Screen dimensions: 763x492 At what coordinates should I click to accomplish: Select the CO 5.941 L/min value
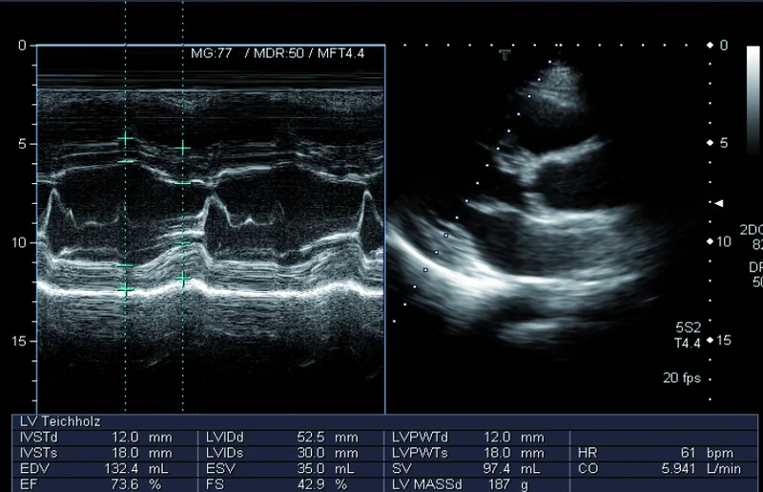pyautogui.click(x=678, y=469)
